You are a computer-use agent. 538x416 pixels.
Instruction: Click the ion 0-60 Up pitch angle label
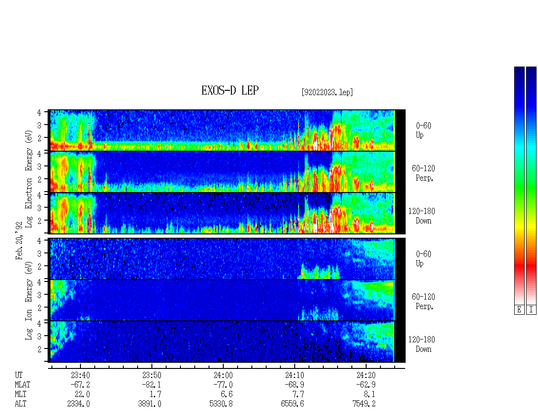point(423,259)
